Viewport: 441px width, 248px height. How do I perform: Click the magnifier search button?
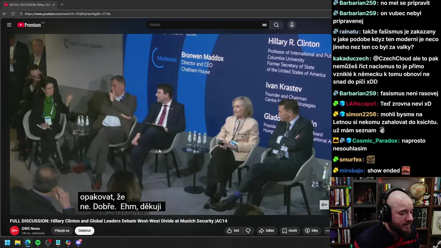[276, 25]
